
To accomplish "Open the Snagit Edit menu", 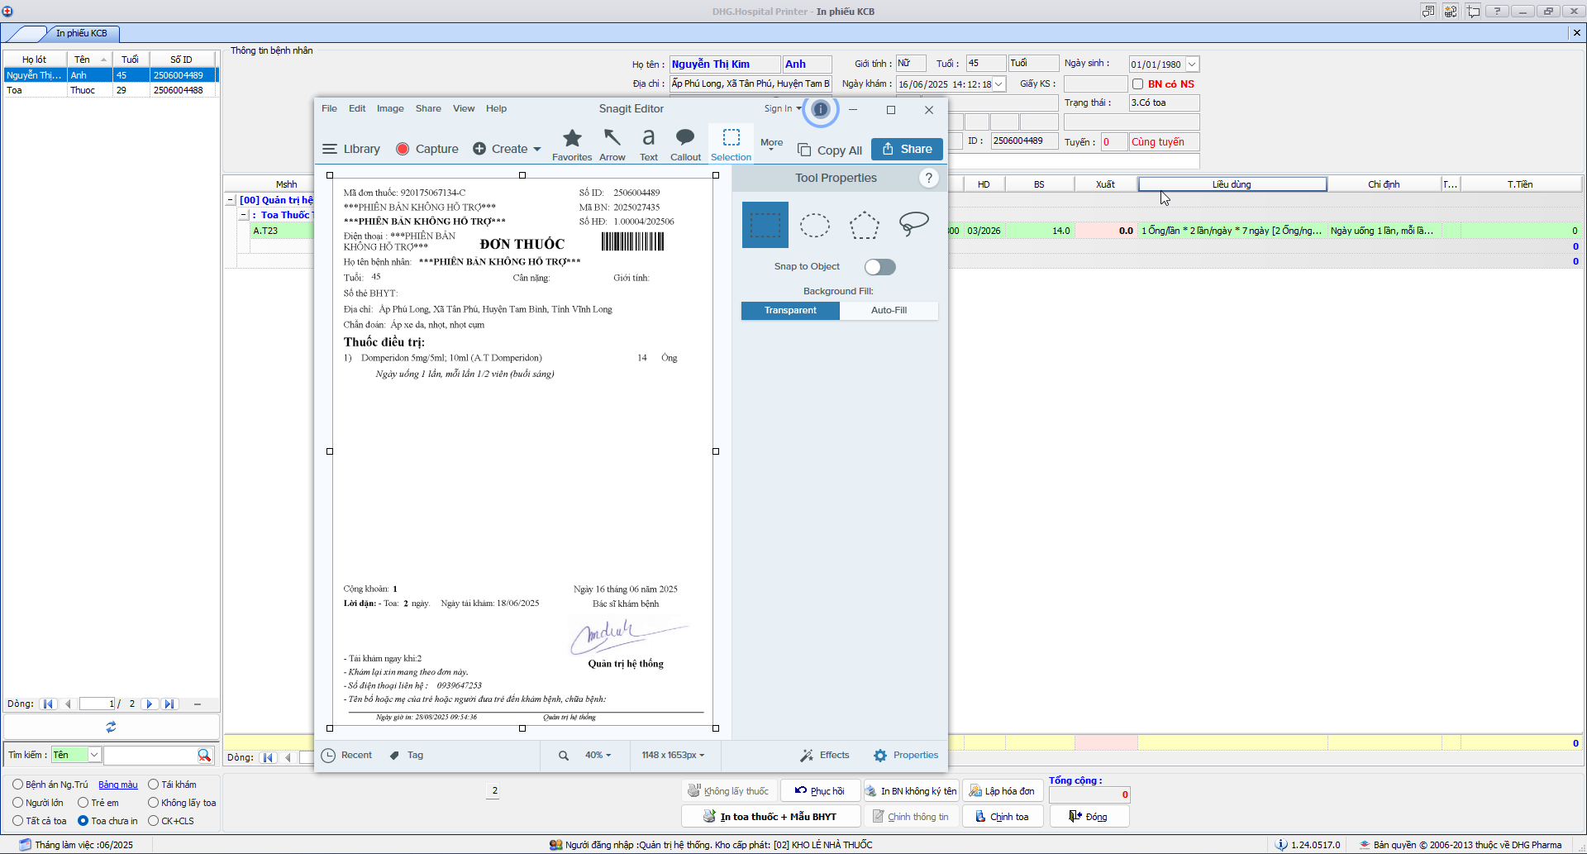I will [x=357, y=108].
